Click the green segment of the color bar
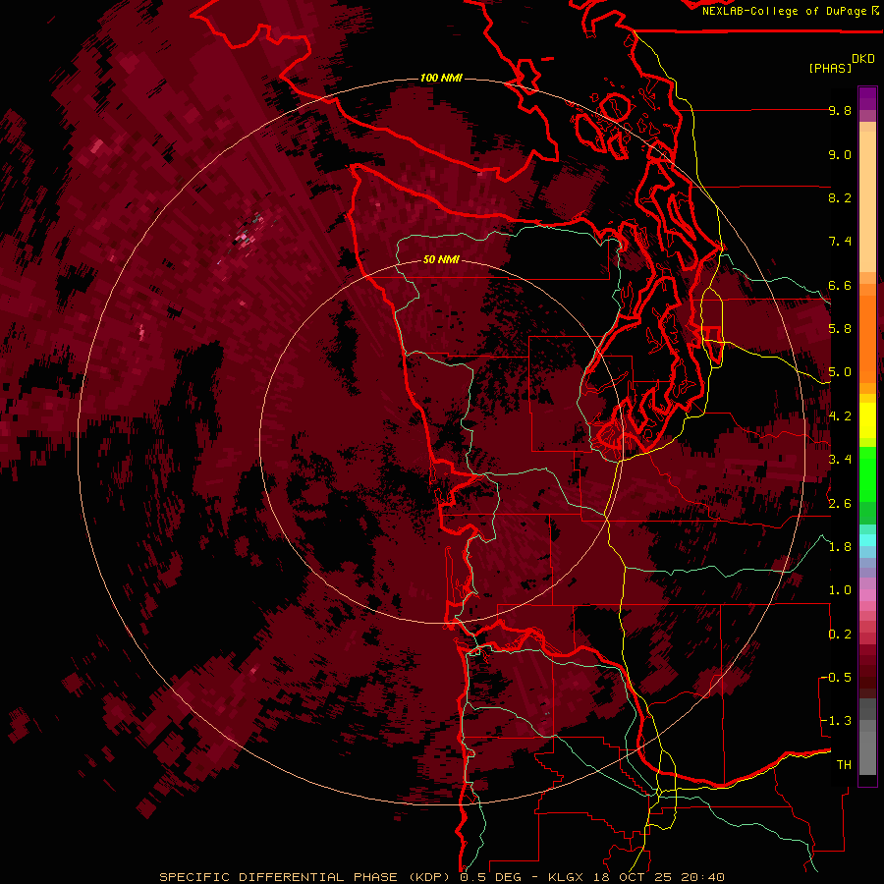The image size is (884, 884). point(867,475)
